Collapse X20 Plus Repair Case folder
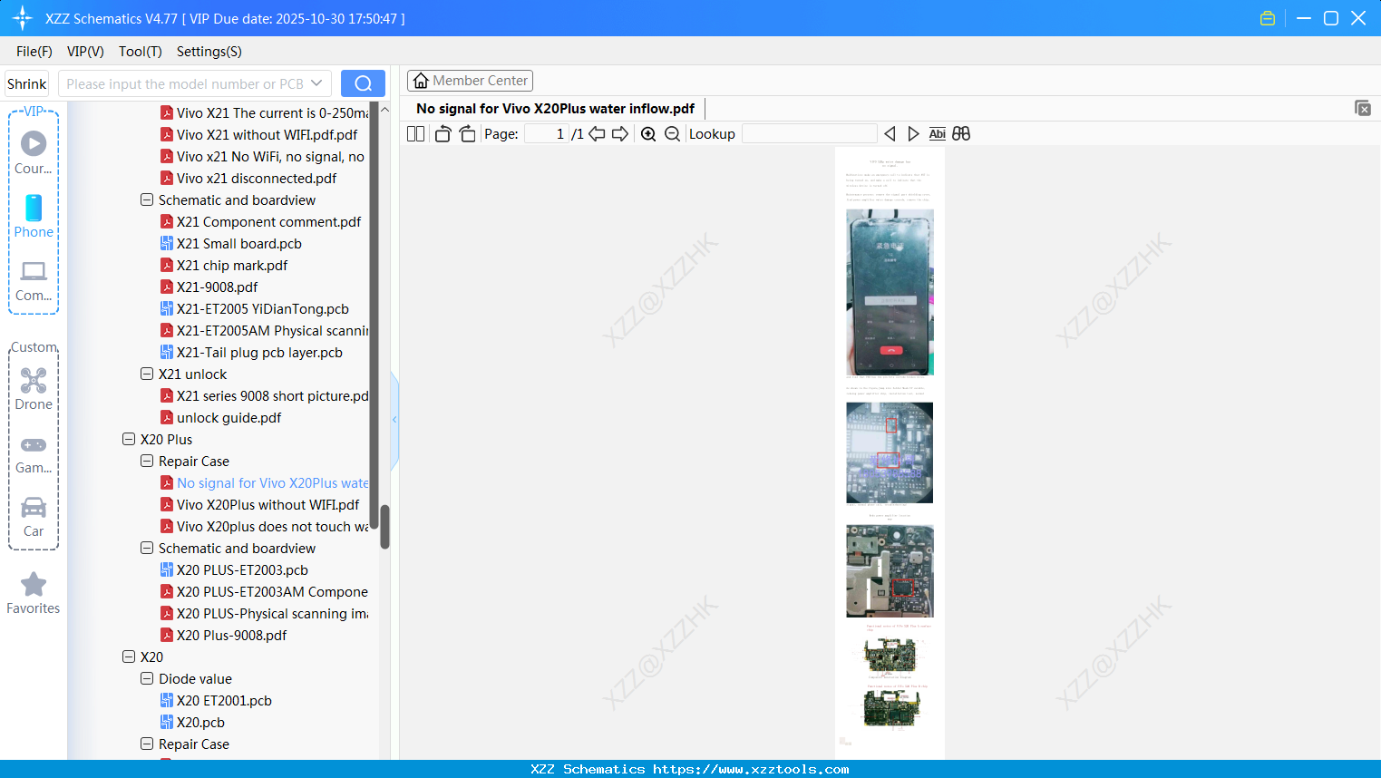Viewport: 1381px width, 778px height. click(147, 461)
